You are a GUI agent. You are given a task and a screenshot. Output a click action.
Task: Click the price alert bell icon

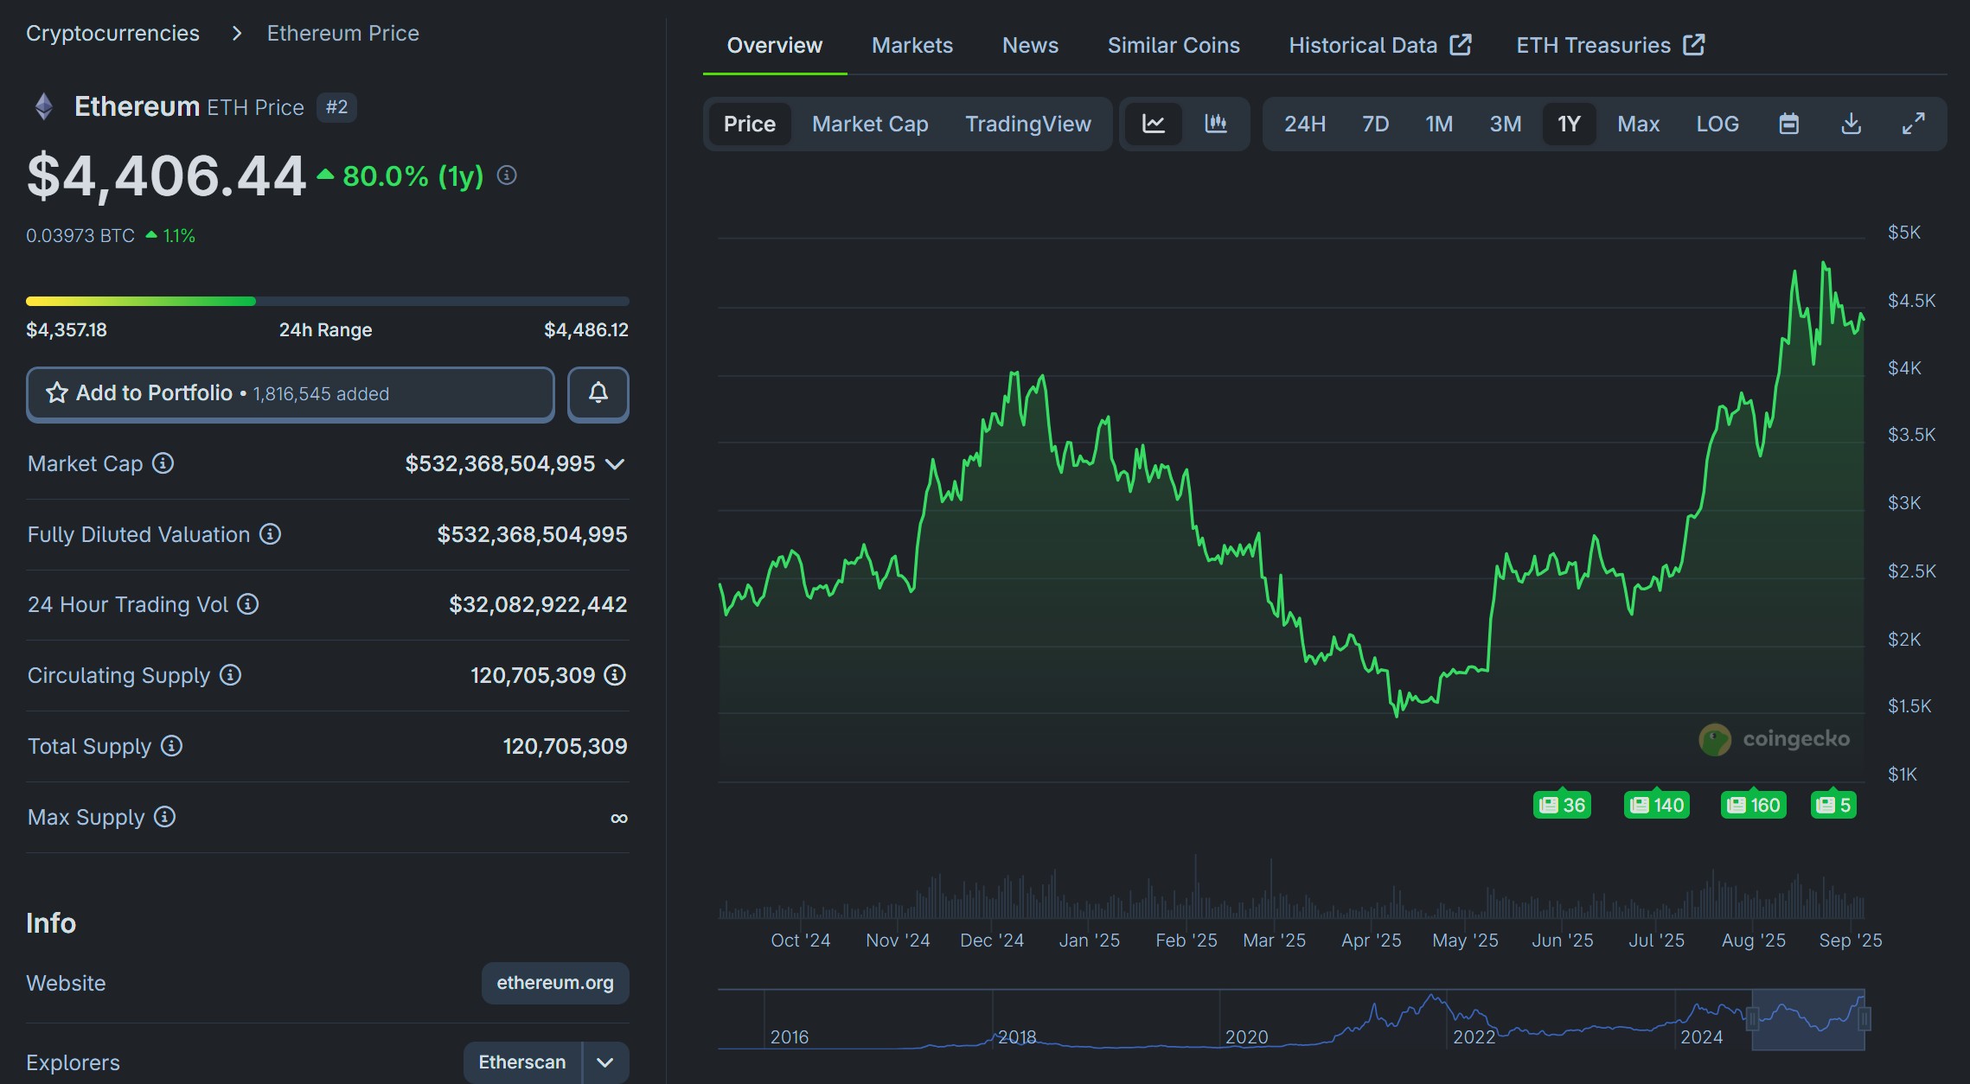598,394
